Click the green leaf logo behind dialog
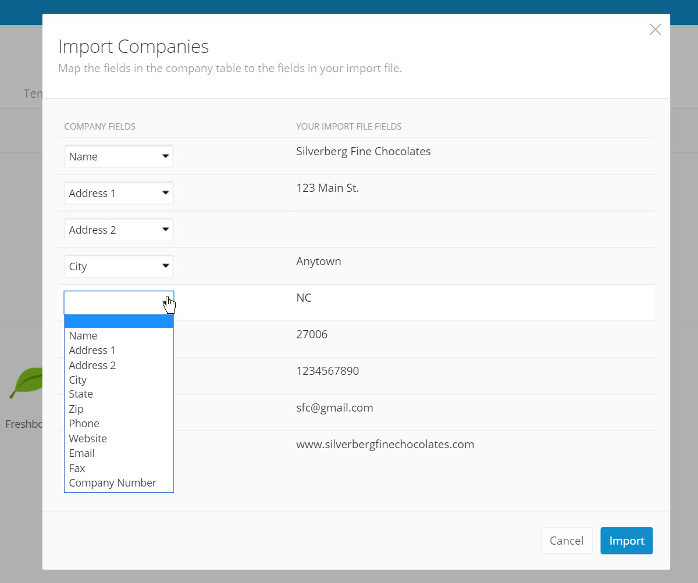The image size is (698, 583). tap(25, 383)
